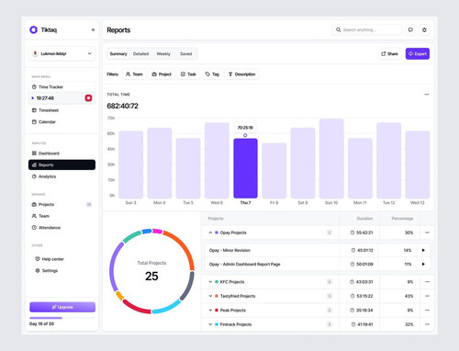Screen dimensions: 459x351
Task: Collapse the Opay Projects row
Action: [x=210, y=232]
